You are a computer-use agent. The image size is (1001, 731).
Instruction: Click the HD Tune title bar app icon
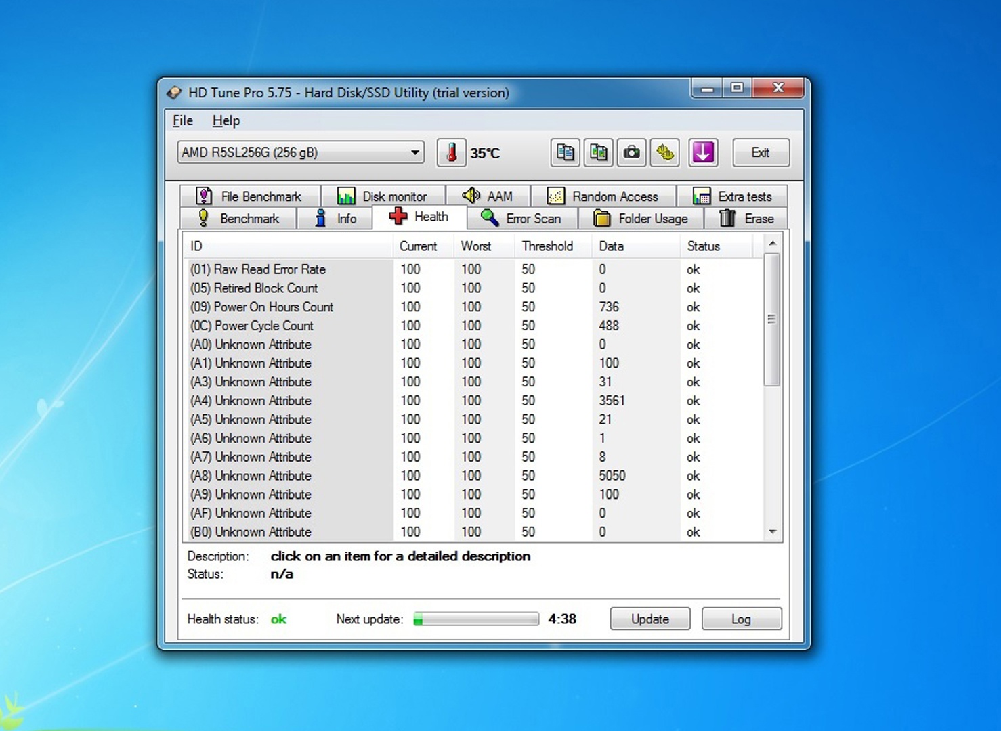174,93
